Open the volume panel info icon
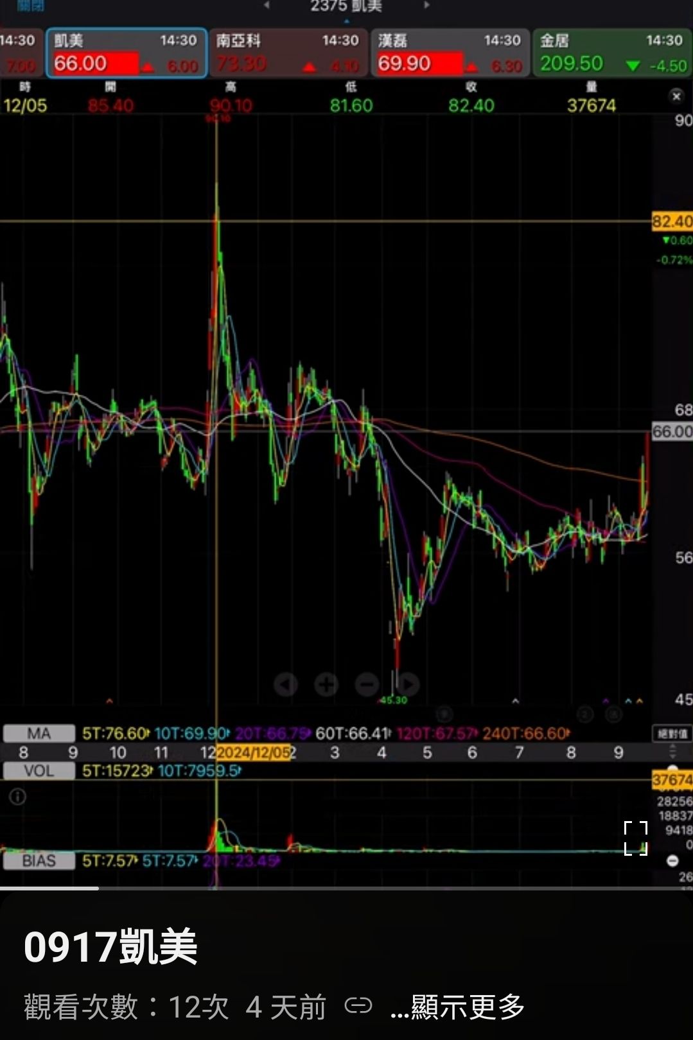The height and width of the screenshot is (1040, 693). (17, 797)
